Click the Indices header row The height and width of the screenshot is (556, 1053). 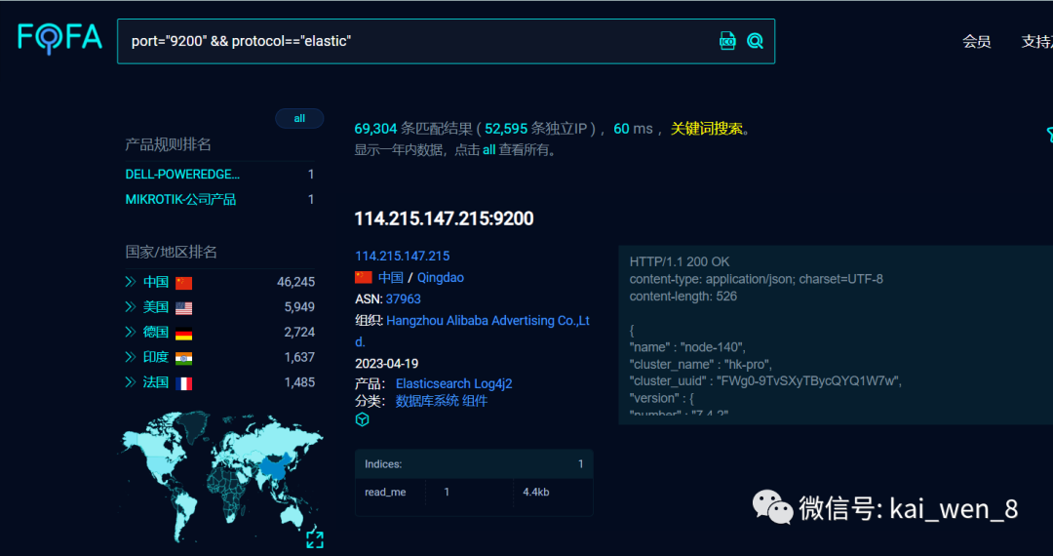pos(474,464)
